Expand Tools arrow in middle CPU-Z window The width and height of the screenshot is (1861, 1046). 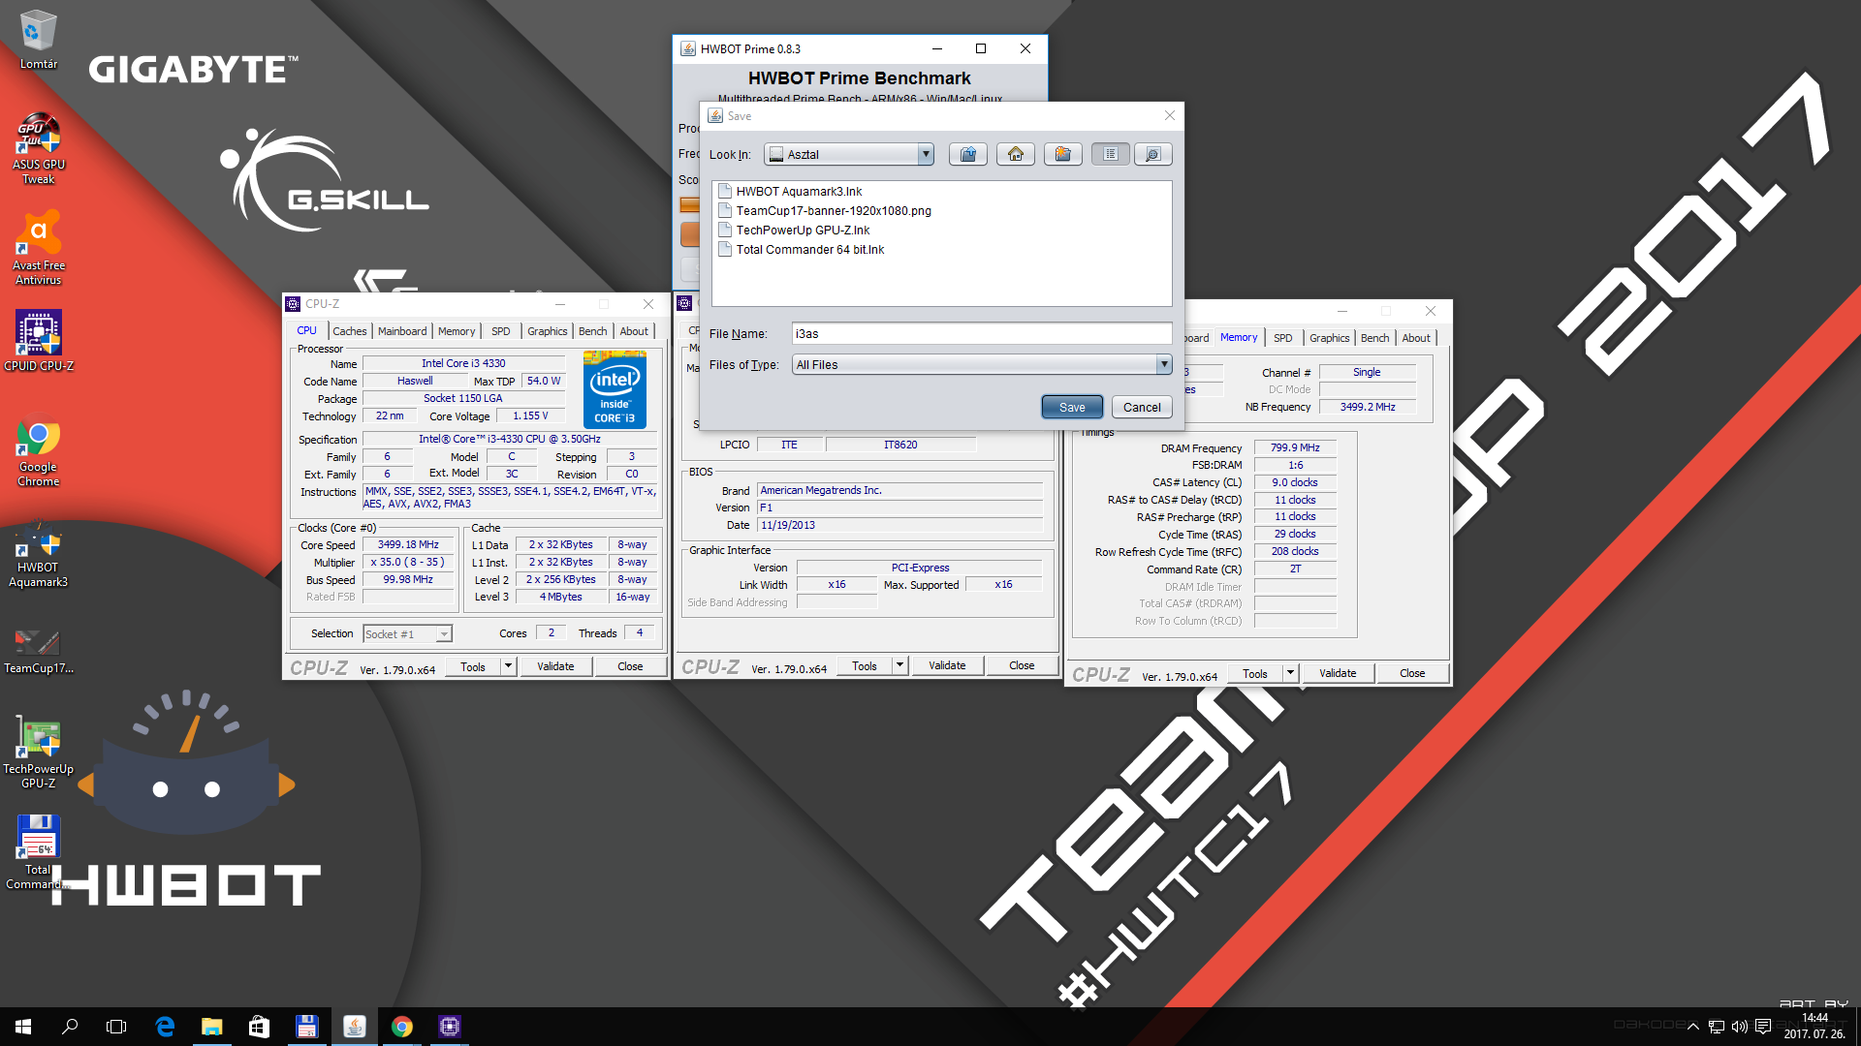click(x=899, y=665)
